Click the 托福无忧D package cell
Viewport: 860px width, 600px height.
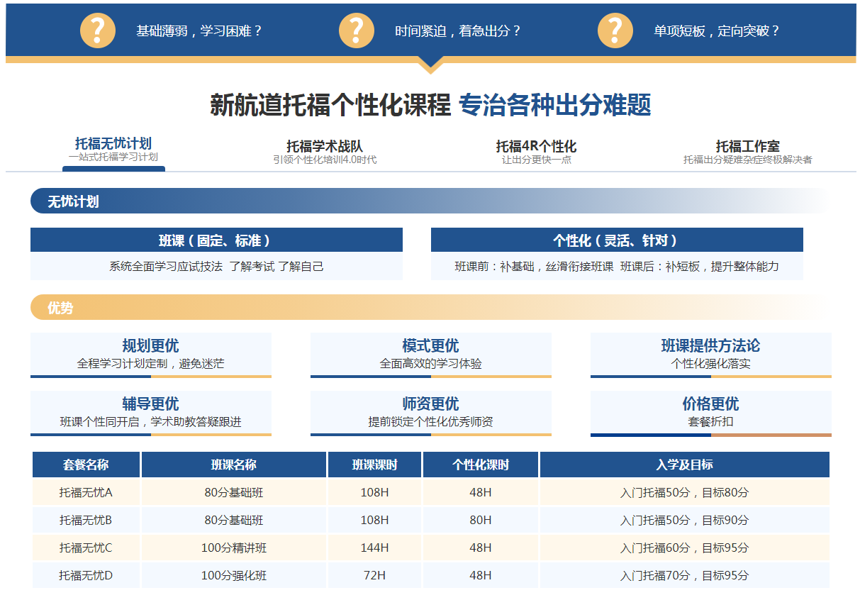coord(86,575)
